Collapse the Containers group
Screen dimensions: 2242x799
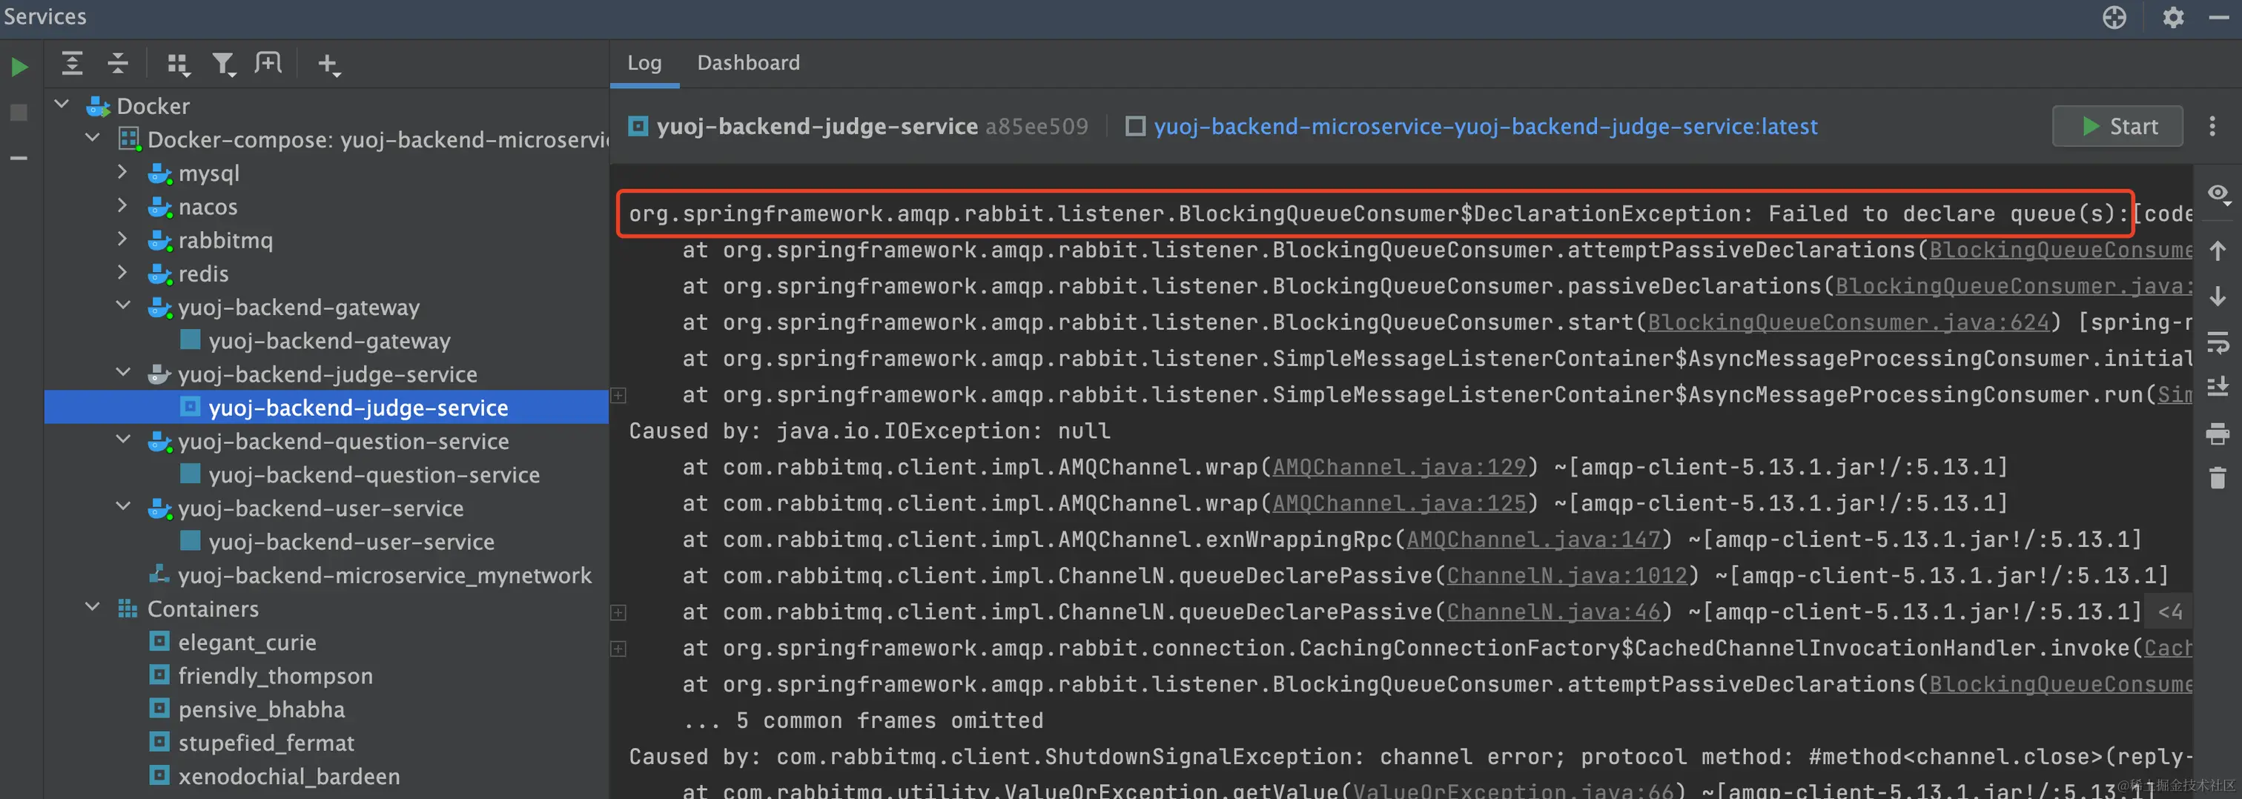[x=92, y=608]
